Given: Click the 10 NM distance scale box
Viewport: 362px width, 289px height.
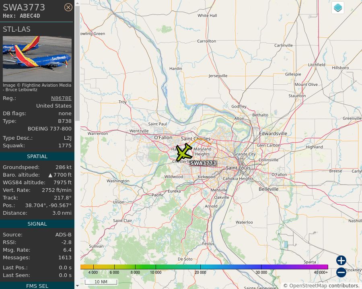Looking at the screenshot, I should (x=101, y=282).
